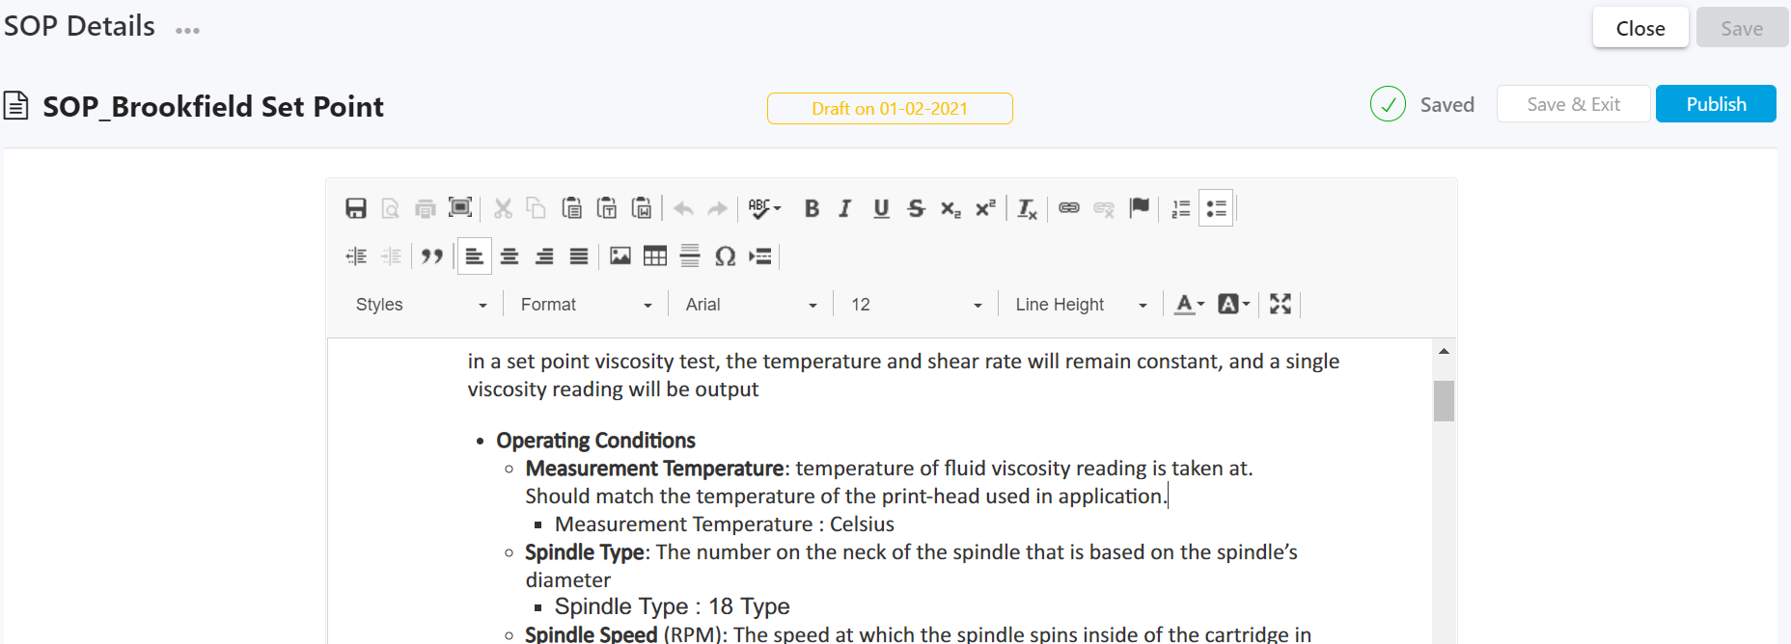
Task: Click the green Saved checkmark icon
Action: pyautogui.click(x=1388, y=104)
